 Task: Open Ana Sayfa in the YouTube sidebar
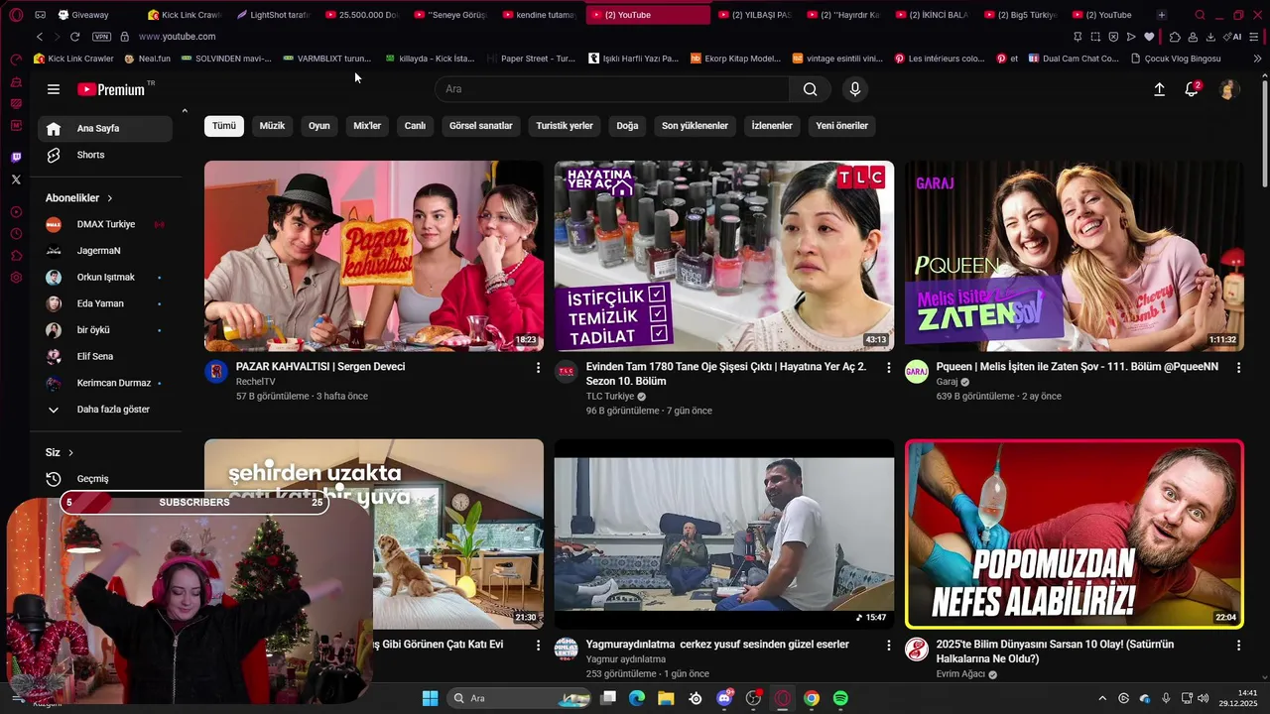click(106, 128)
